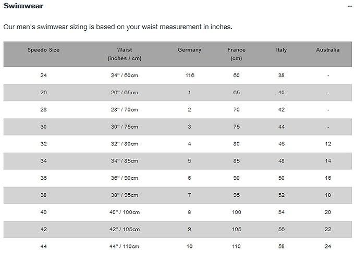Select Speedo Size 24 cell

point(43,76)
